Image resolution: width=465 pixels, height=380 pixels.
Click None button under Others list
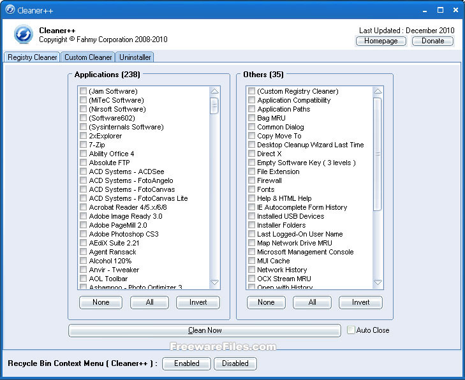click(x=266, y=302)
